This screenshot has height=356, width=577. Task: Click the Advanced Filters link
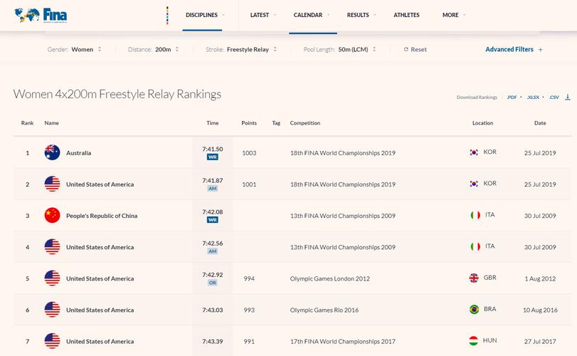[x=509, y=50]
